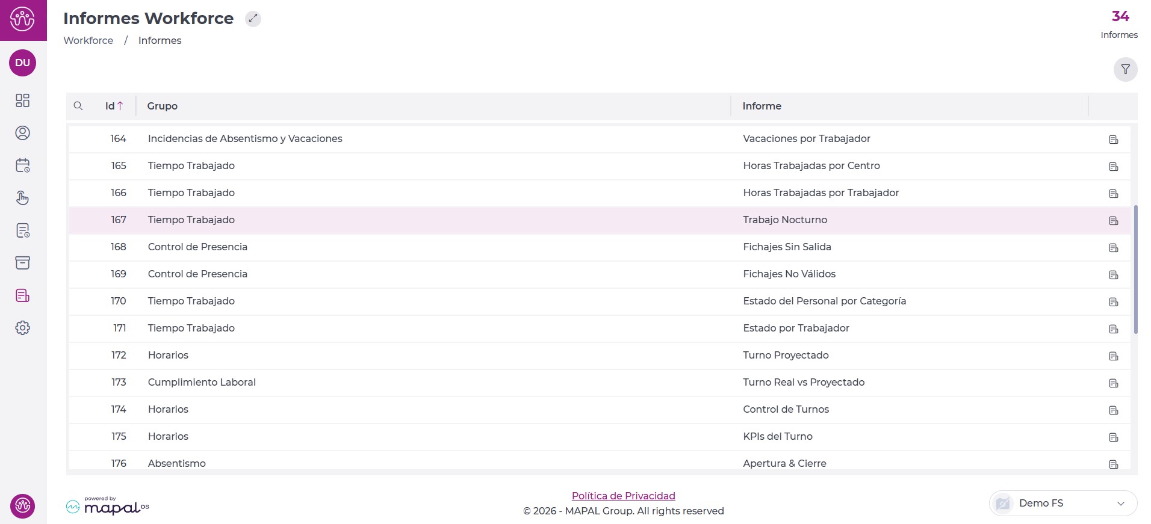
Task: Open the settings gear icon in sidebar
Action: pyautogui.click(x=22, y=328)
